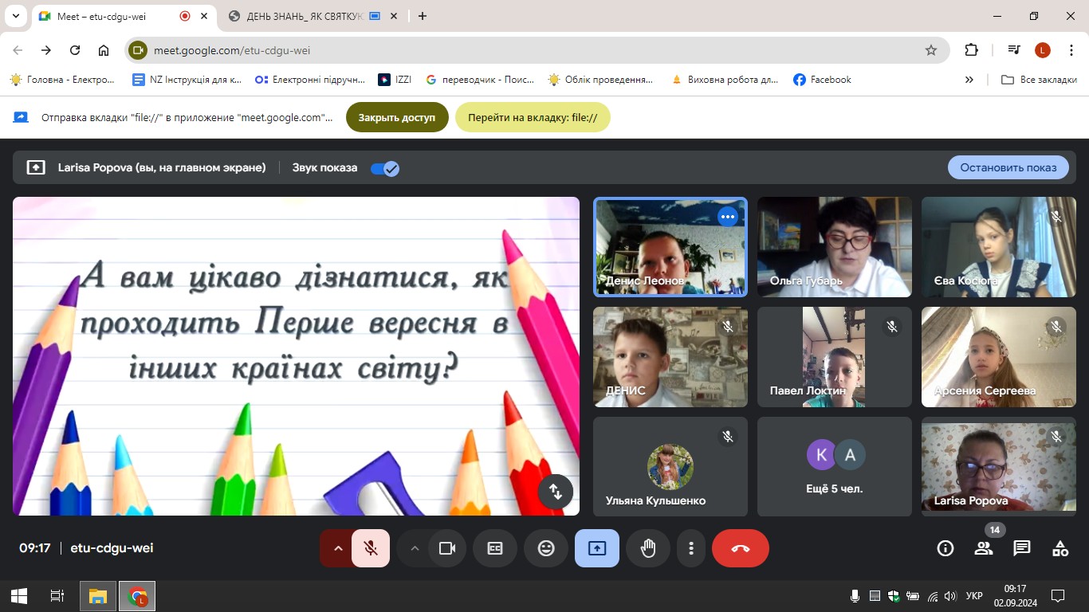Open the three-dot more options menu
The width and height of the screenshot is (1089, 612).
(x=691, y=548)
